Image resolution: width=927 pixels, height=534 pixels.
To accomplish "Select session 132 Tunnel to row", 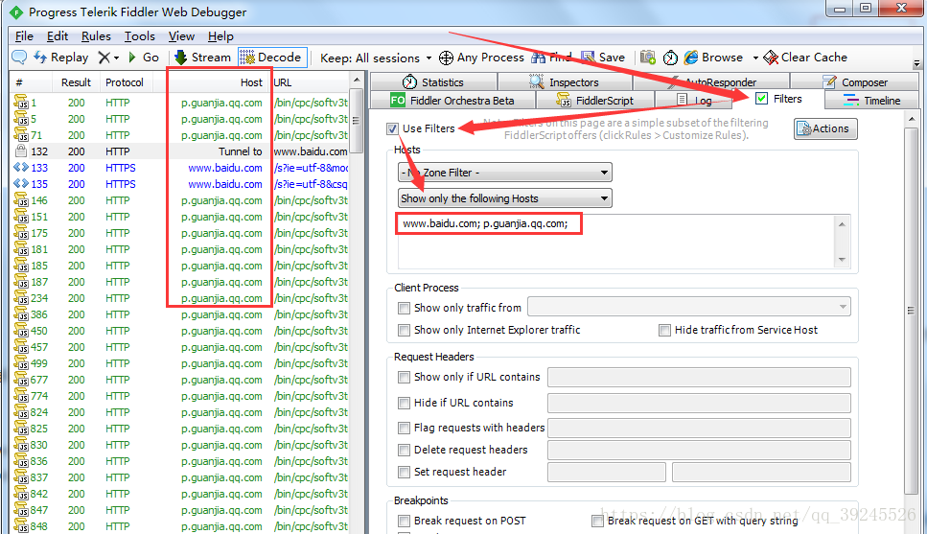I will (x=179, y=151).
